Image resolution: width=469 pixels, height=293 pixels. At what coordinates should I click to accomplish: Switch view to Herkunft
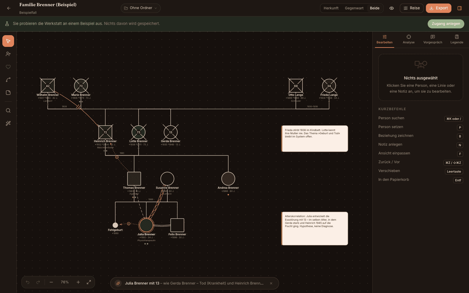[x=331, y=8]
